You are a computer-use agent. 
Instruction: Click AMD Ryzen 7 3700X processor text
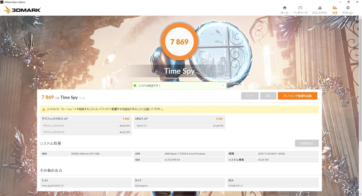[185, 154]
